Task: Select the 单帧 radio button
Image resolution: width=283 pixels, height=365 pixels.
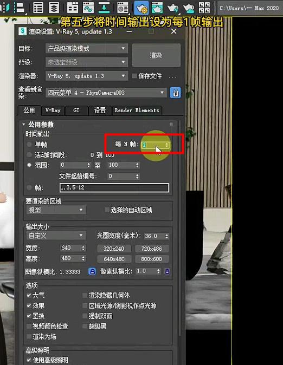Action: pyautogui.click(x=29, y=145)
